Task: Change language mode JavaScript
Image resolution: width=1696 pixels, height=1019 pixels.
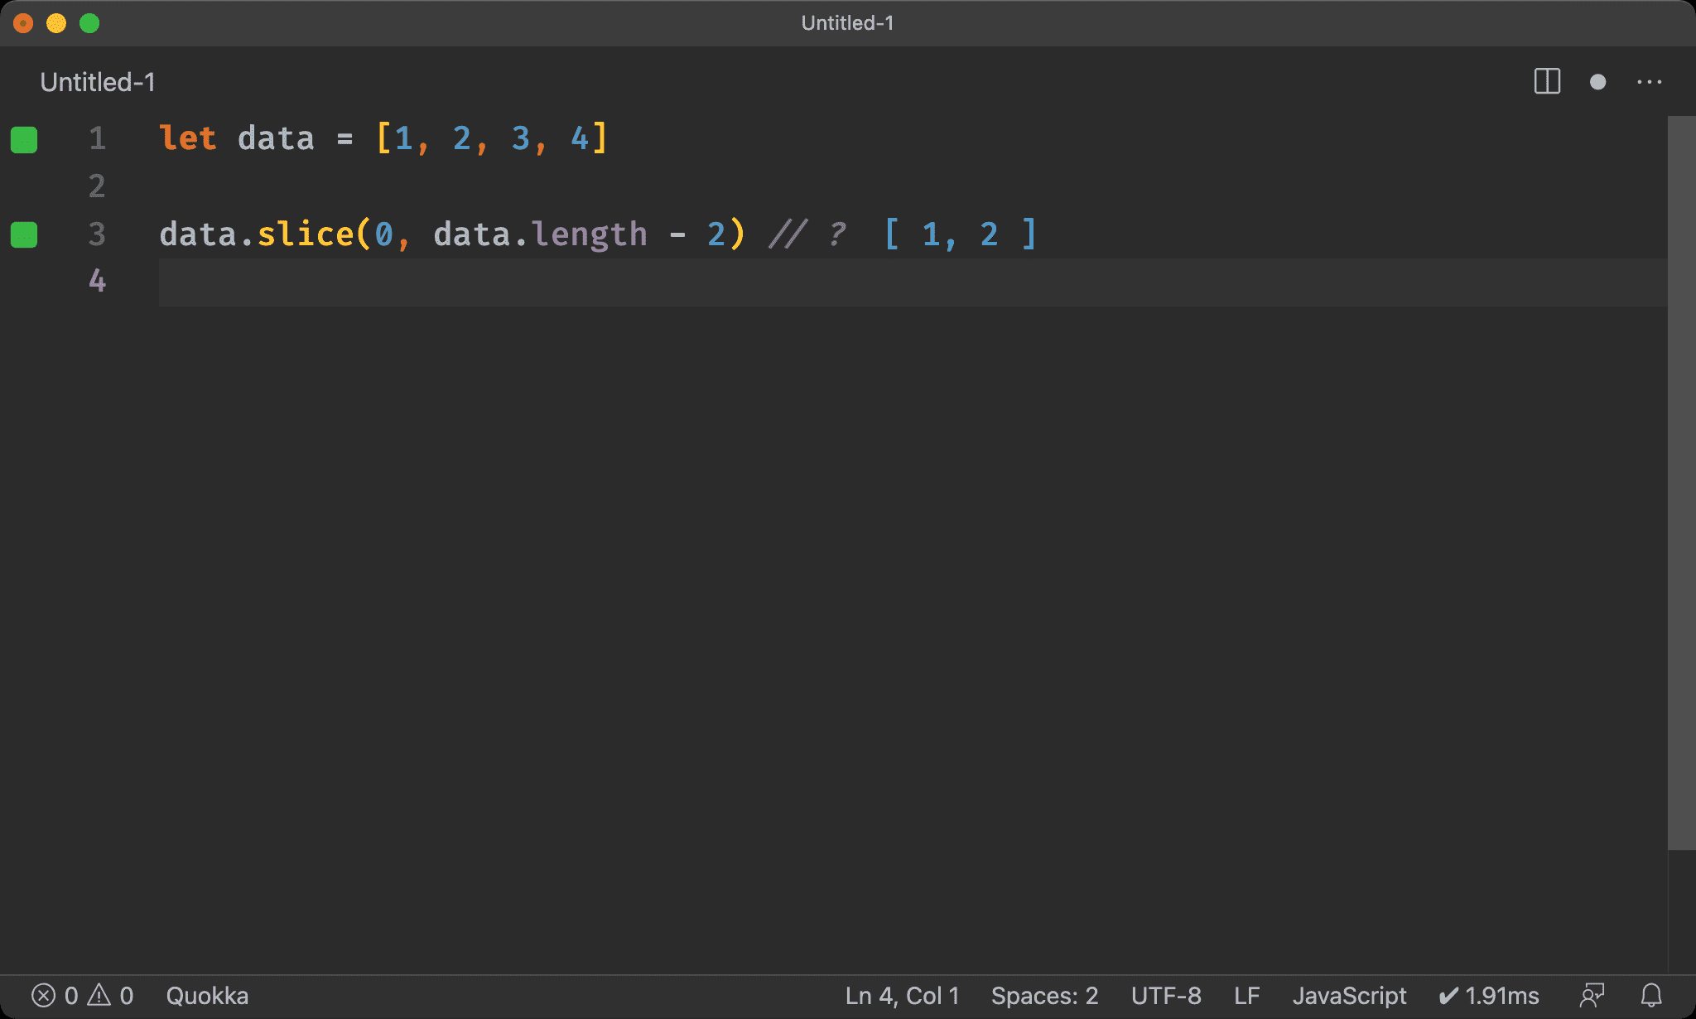Action: point(1349,995)
